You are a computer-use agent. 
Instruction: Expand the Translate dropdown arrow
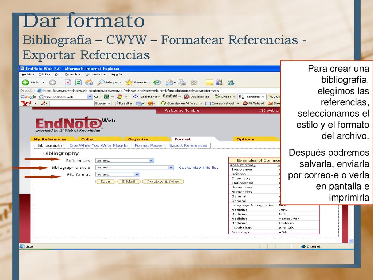(263, 97)
